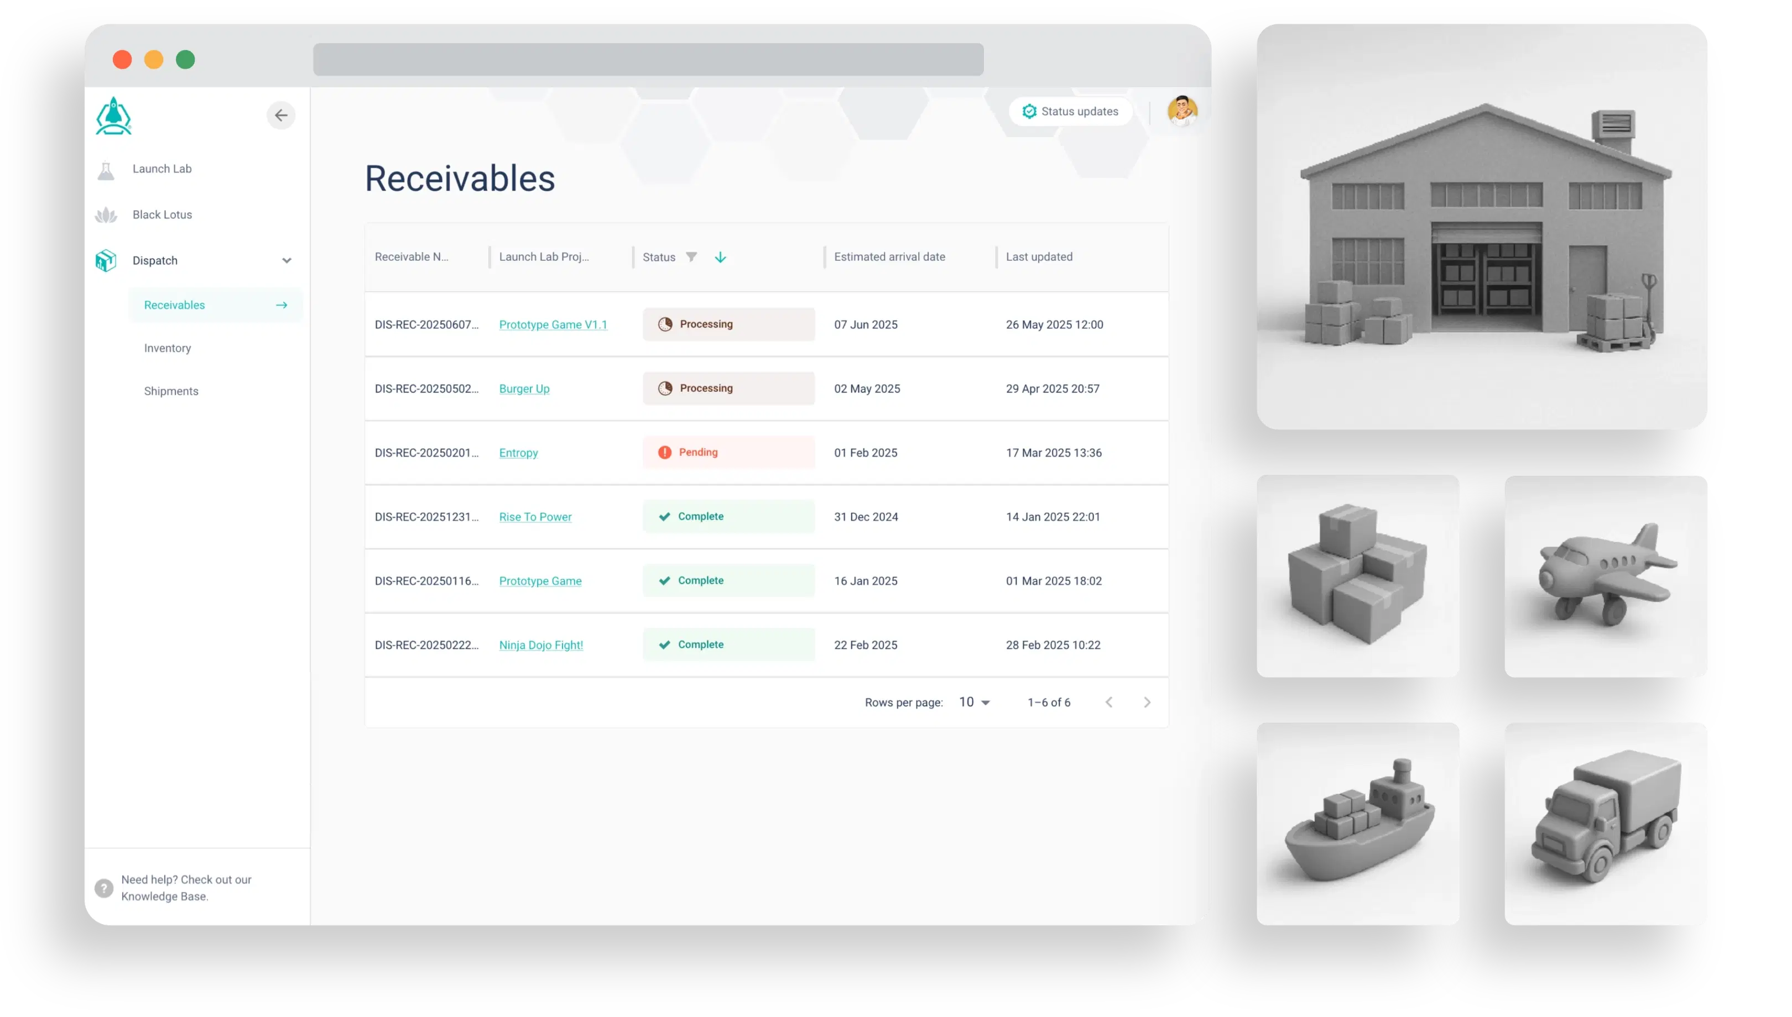Click the Black Lotus lotus icon
Screen dimensions: 1792x1017
pos(106,214)
